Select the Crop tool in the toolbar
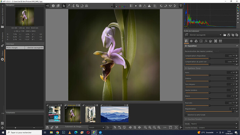This screenshot has width=240, height=135. click(x=78, y=6)
